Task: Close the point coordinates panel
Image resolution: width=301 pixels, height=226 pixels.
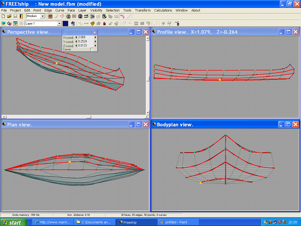Action: tap(95, 32)
